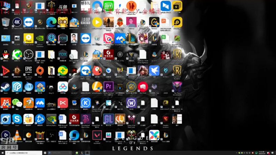Open the Hades skull icon

pyautogui.click(x=131, y=135)
